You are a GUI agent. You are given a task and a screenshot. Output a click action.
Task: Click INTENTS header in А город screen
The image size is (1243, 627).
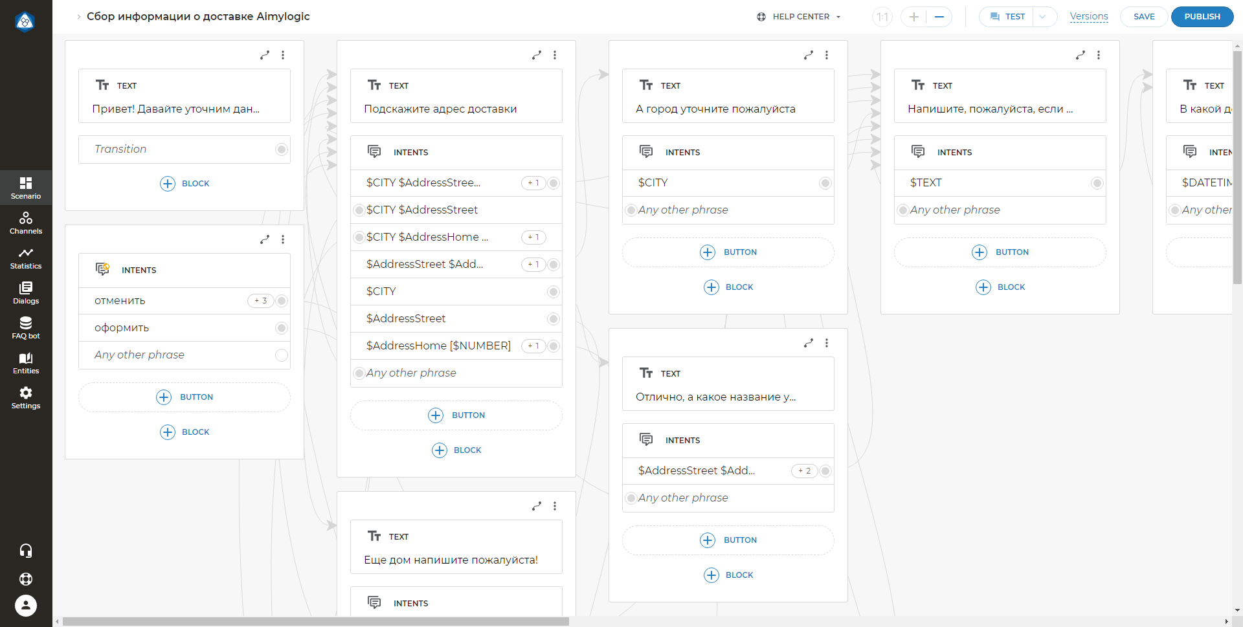pyautogui.click(x=728, y=153)
